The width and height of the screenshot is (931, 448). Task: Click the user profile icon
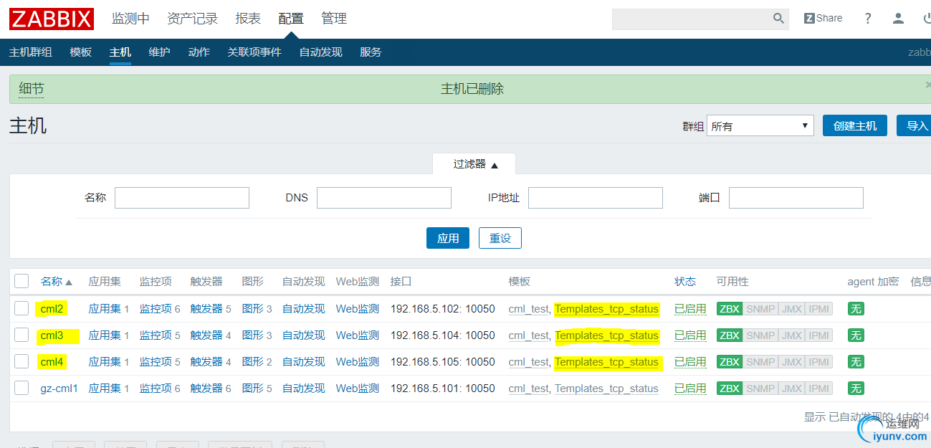897,18
